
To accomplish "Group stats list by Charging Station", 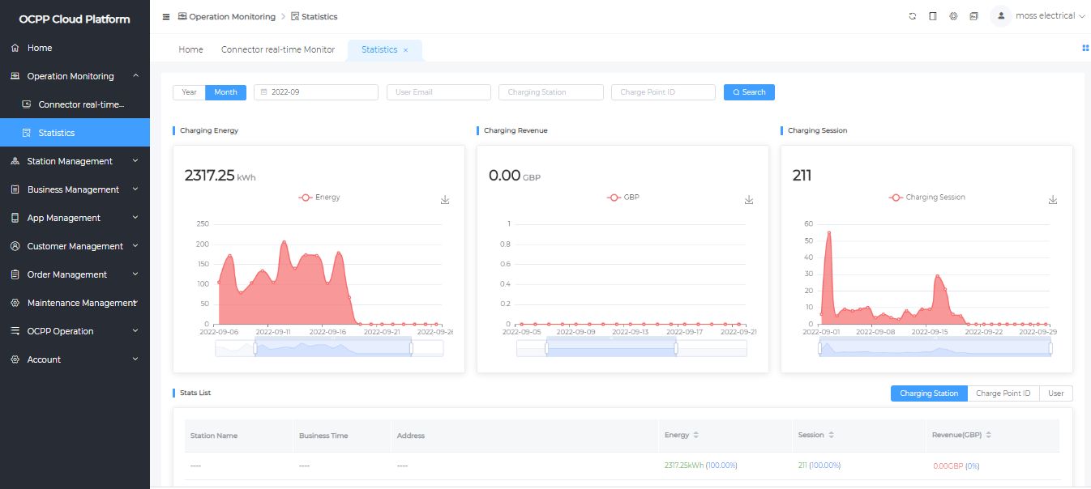I will (x=929, y=393).
